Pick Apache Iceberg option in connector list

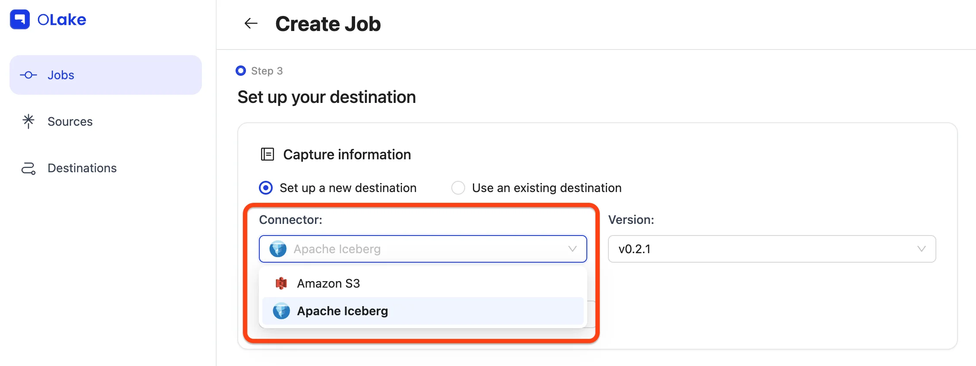point(343,311)
